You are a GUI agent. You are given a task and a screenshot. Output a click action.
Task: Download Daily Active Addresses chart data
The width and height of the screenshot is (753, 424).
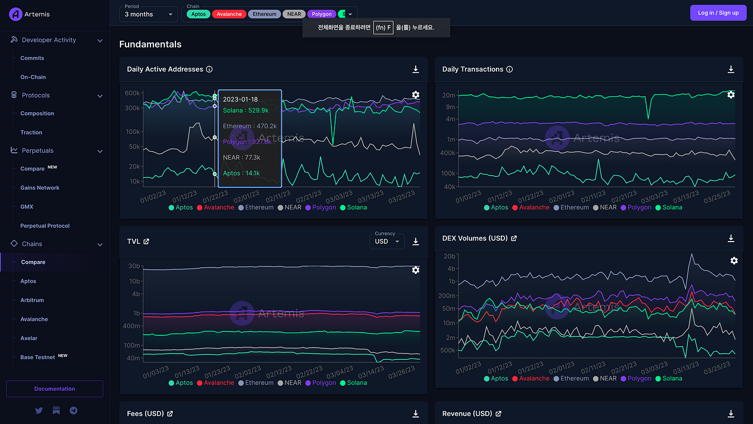[415, 69]
